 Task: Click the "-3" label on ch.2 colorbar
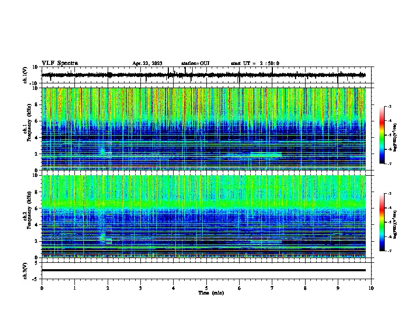tap(389, 194)
